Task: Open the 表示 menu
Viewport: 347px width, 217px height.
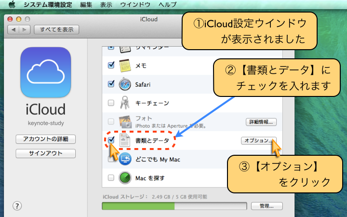Action: coord(106,4)
